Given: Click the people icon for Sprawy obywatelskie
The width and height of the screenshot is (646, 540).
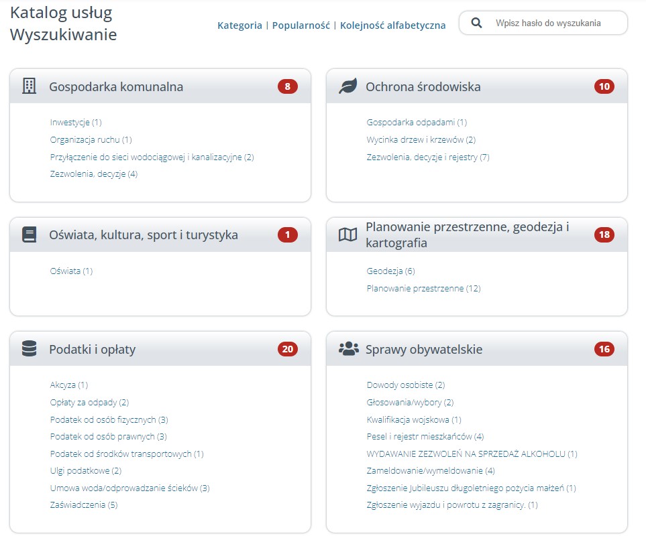Looking at the screenshot, I should click(349, 348).
